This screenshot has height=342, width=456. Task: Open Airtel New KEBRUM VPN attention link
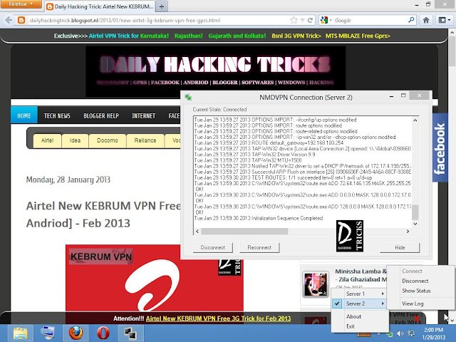(218, 318)
